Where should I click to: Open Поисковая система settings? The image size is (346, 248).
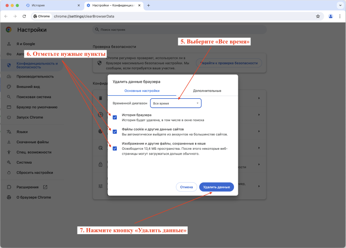[x=34, y=97]
